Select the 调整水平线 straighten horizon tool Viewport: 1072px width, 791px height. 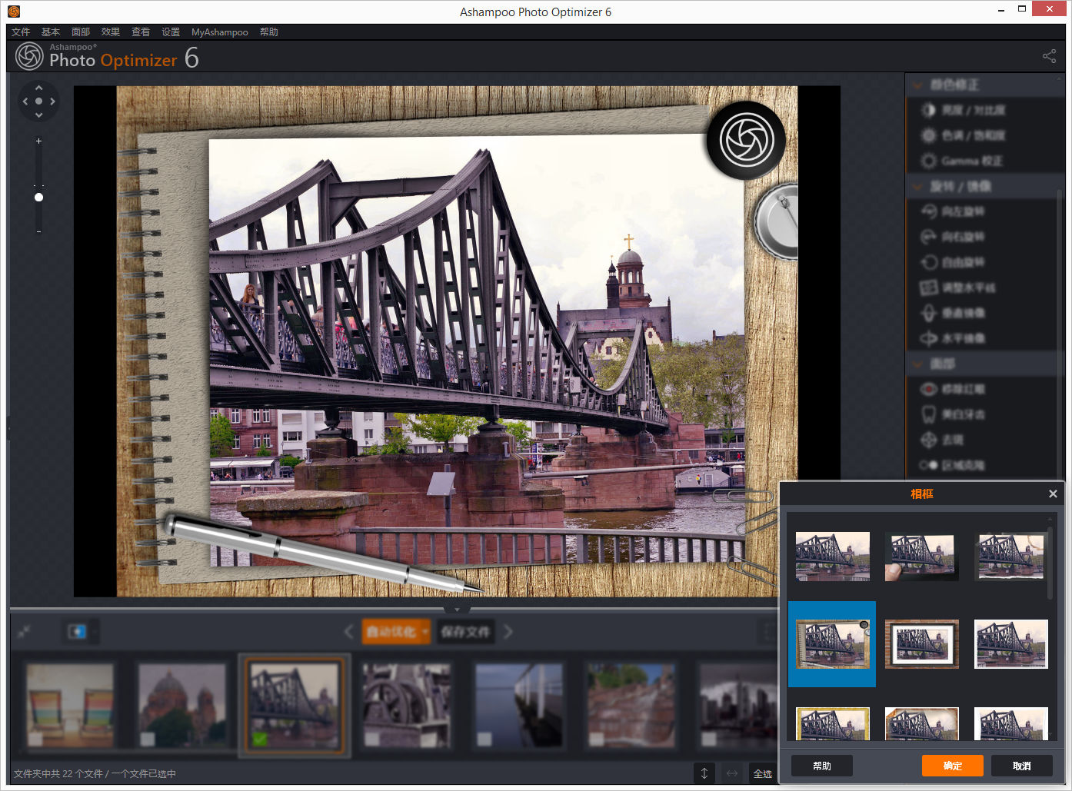[x=957, y=287]
